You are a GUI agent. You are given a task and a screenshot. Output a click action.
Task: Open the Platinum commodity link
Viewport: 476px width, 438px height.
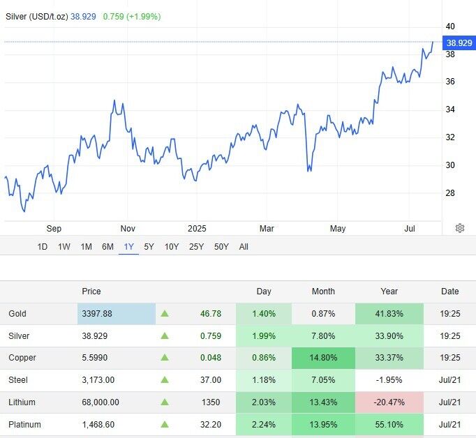click(x=24, y=424)
